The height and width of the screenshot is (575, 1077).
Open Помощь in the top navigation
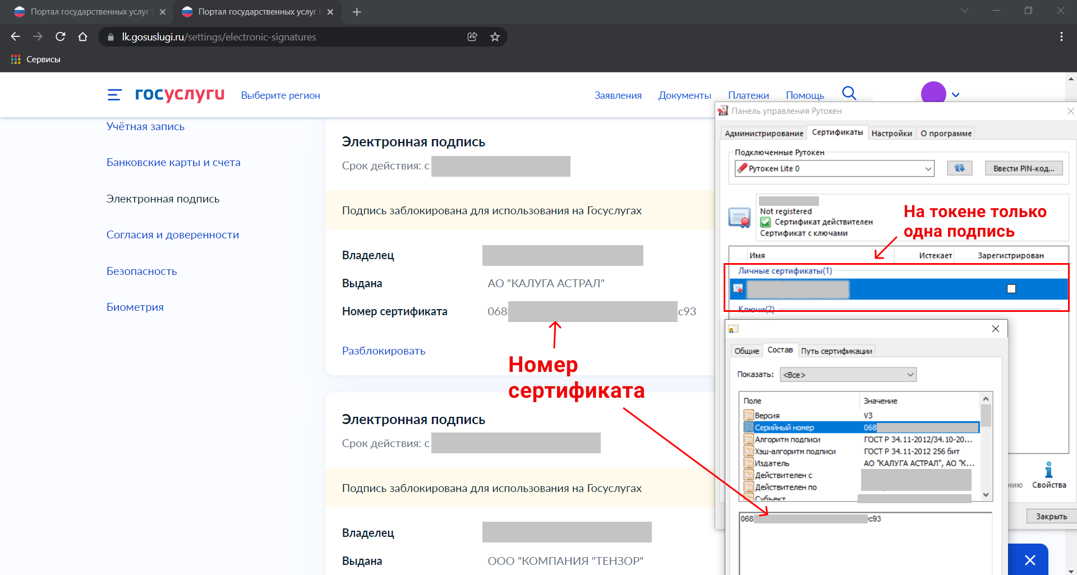click(805, 95)
